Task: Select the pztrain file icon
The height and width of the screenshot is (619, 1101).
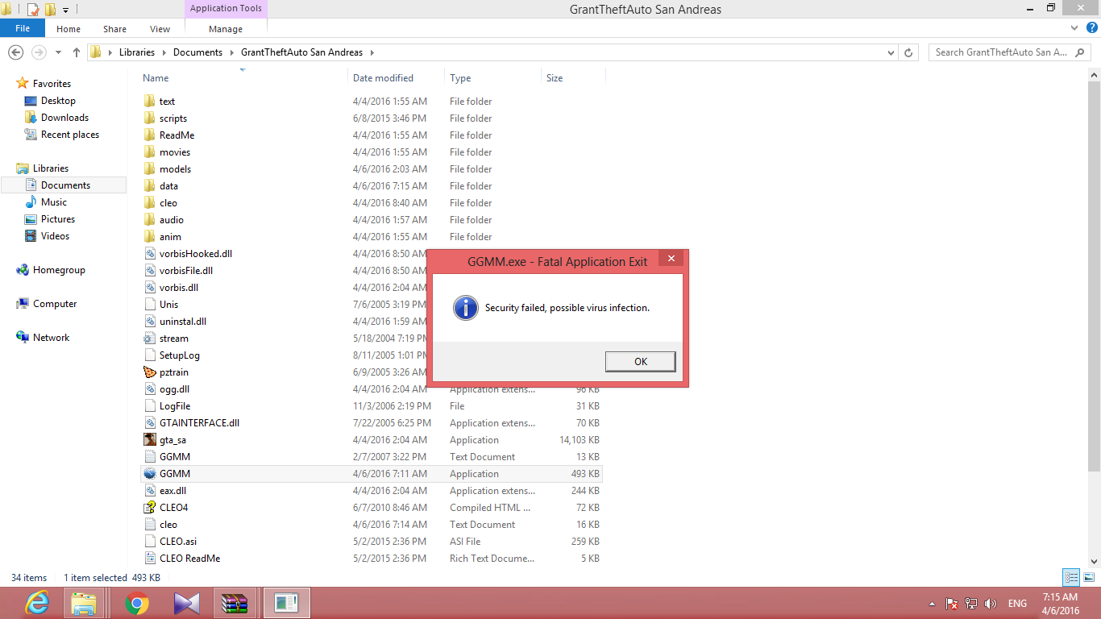Action: [149, 372]
